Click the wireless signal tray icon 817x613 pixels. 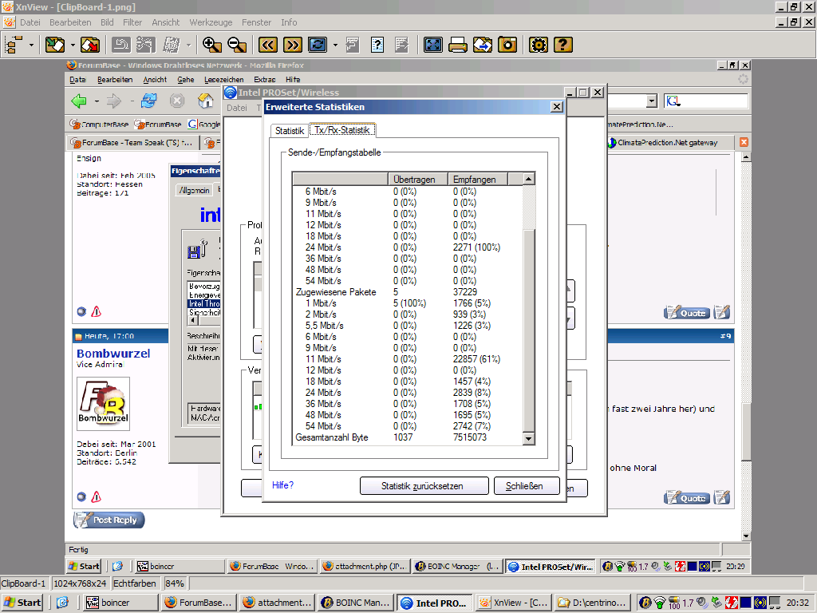point(660,603)
